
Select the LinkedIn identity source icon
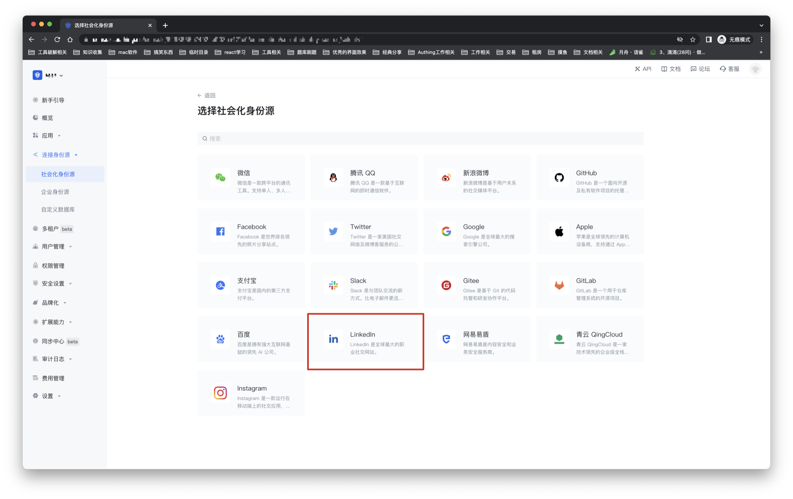coord(333,339)
